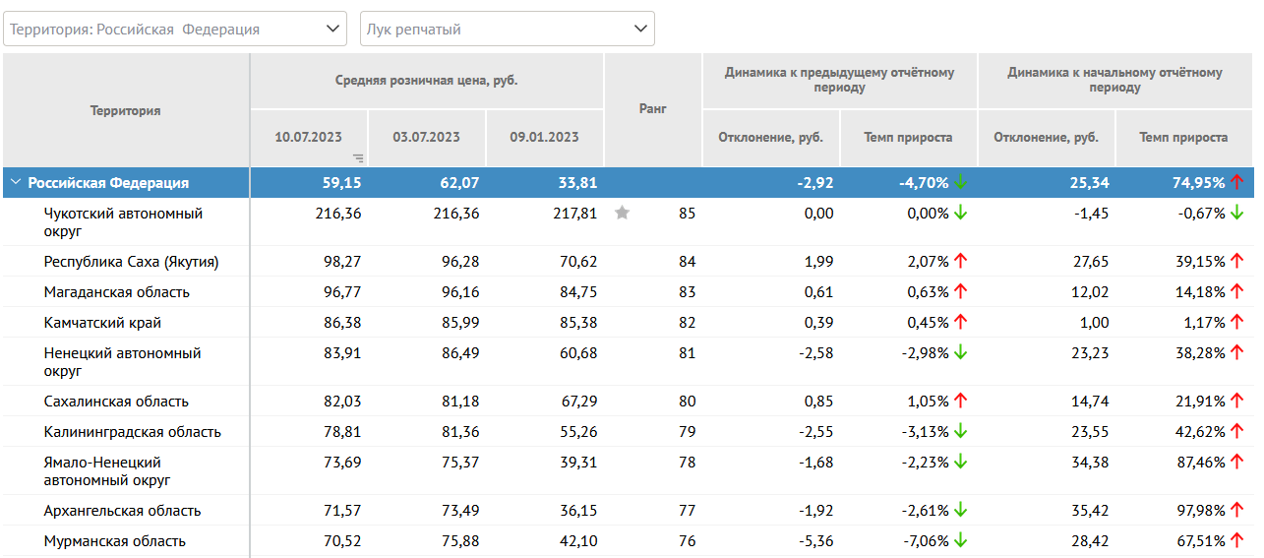This screenshot has width=1264, height=558.
Task: Click the Ранг column header
Action: pos(652,109)
